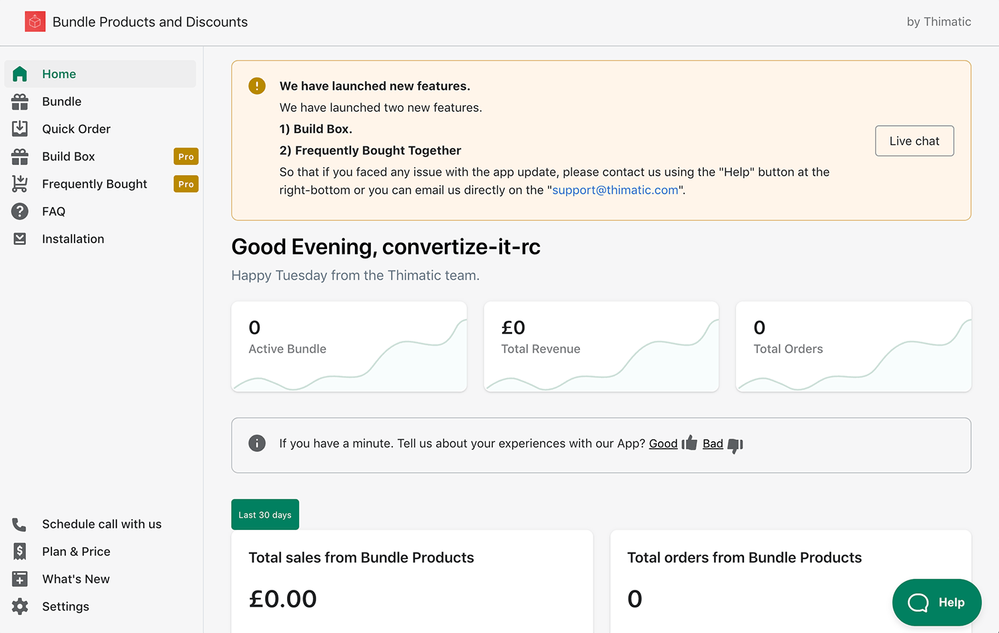Click the Quick Order download icon
Image resolution: width=999 pixels, height=633 pixels.
tap(20, 128)
